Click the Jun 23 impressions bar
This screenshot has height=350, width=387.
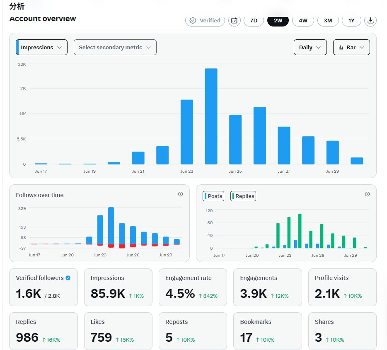point(187,132)
